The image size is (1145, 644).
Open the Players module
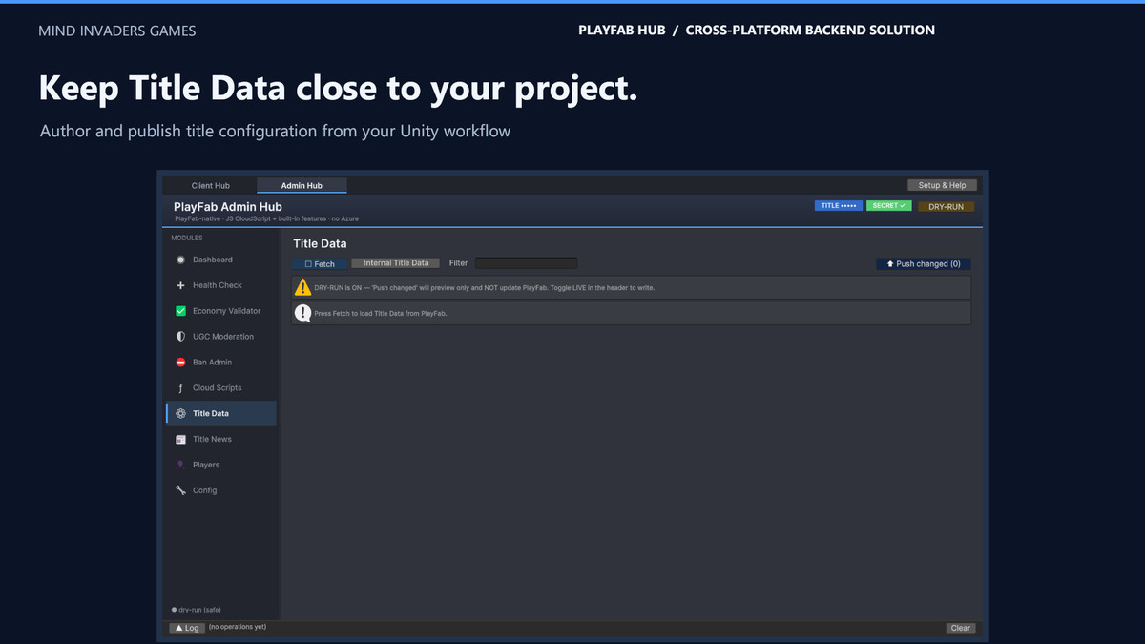pos(221,465)
